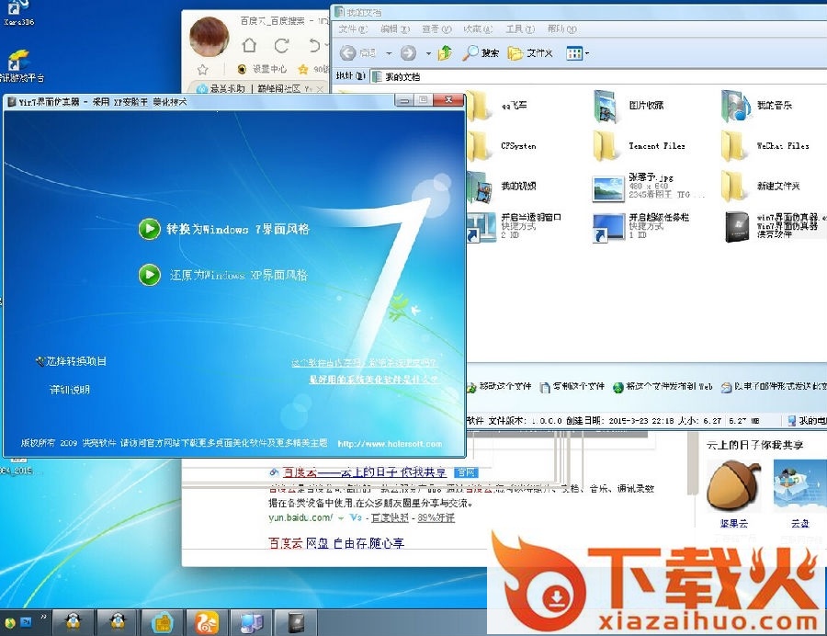Image resolution: width=827 pixels, height=636 pixels.
Task: Click the 最好用的系统美化软件是什么 link
Action: click(373, 380)
